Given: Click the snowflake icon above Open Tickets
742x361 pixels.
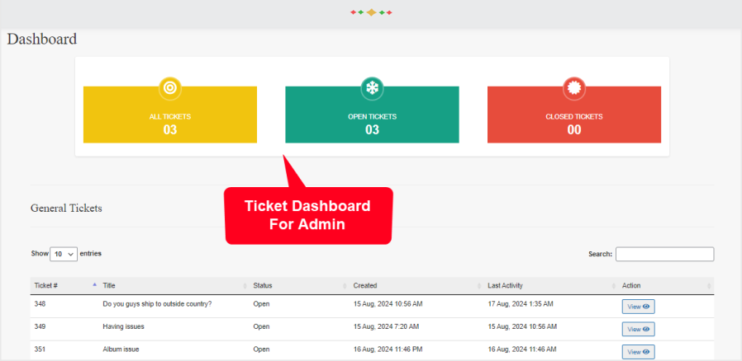Looking at the screenshot, I should tap(372, 87).
